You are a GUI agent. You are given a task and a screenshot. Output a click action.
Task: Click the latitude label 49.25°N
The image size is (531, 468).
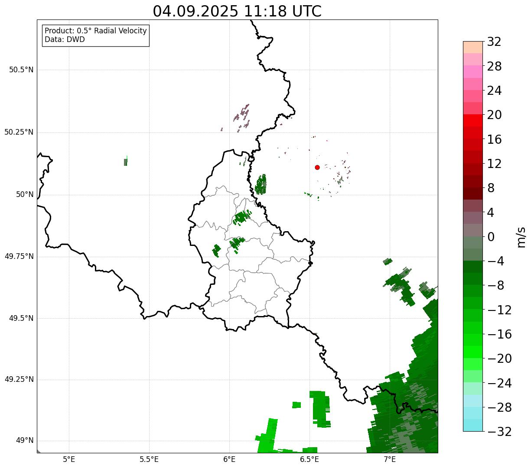coord(19,379)
